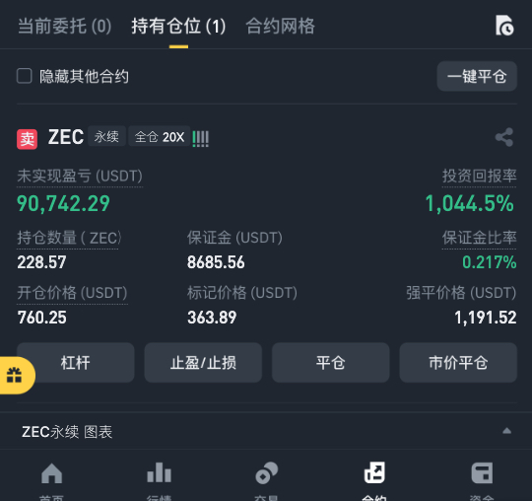
Task: Select the 持有仓位 (1) tab
Action: [178, 27]
